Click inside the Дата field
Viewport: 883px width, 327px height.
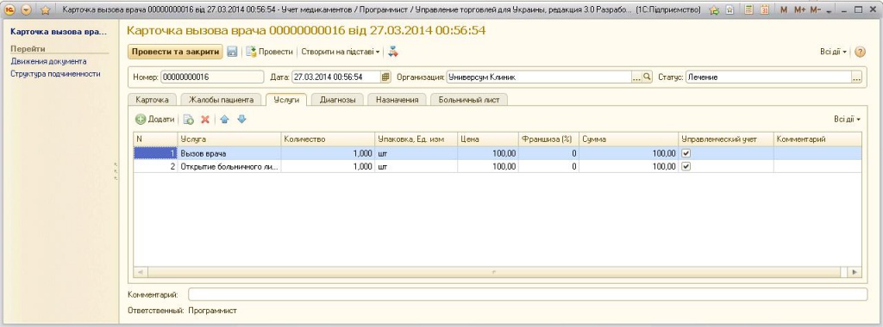336,77
